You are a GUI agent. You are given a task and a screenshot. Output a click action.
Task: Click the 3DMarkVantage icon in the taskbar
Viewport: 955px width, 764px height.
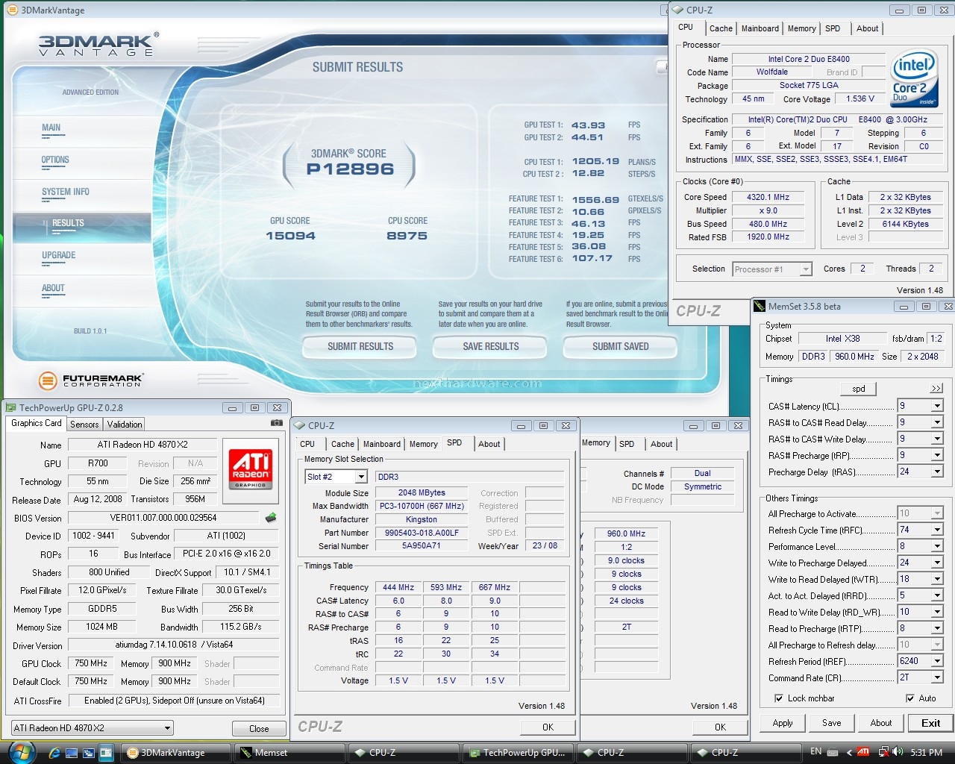133,753
